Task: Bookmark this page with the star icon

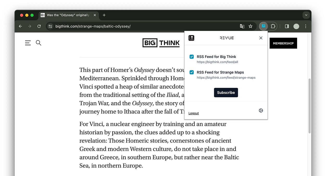Action: tap(250, 26)
